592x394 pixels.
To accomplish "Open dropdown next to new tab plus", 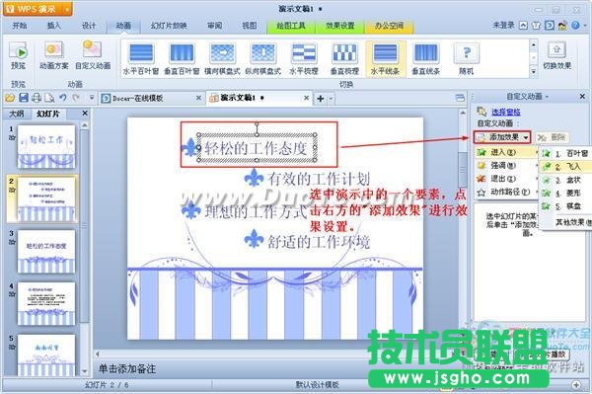I will pyautogui.click(x=331, y=99).
